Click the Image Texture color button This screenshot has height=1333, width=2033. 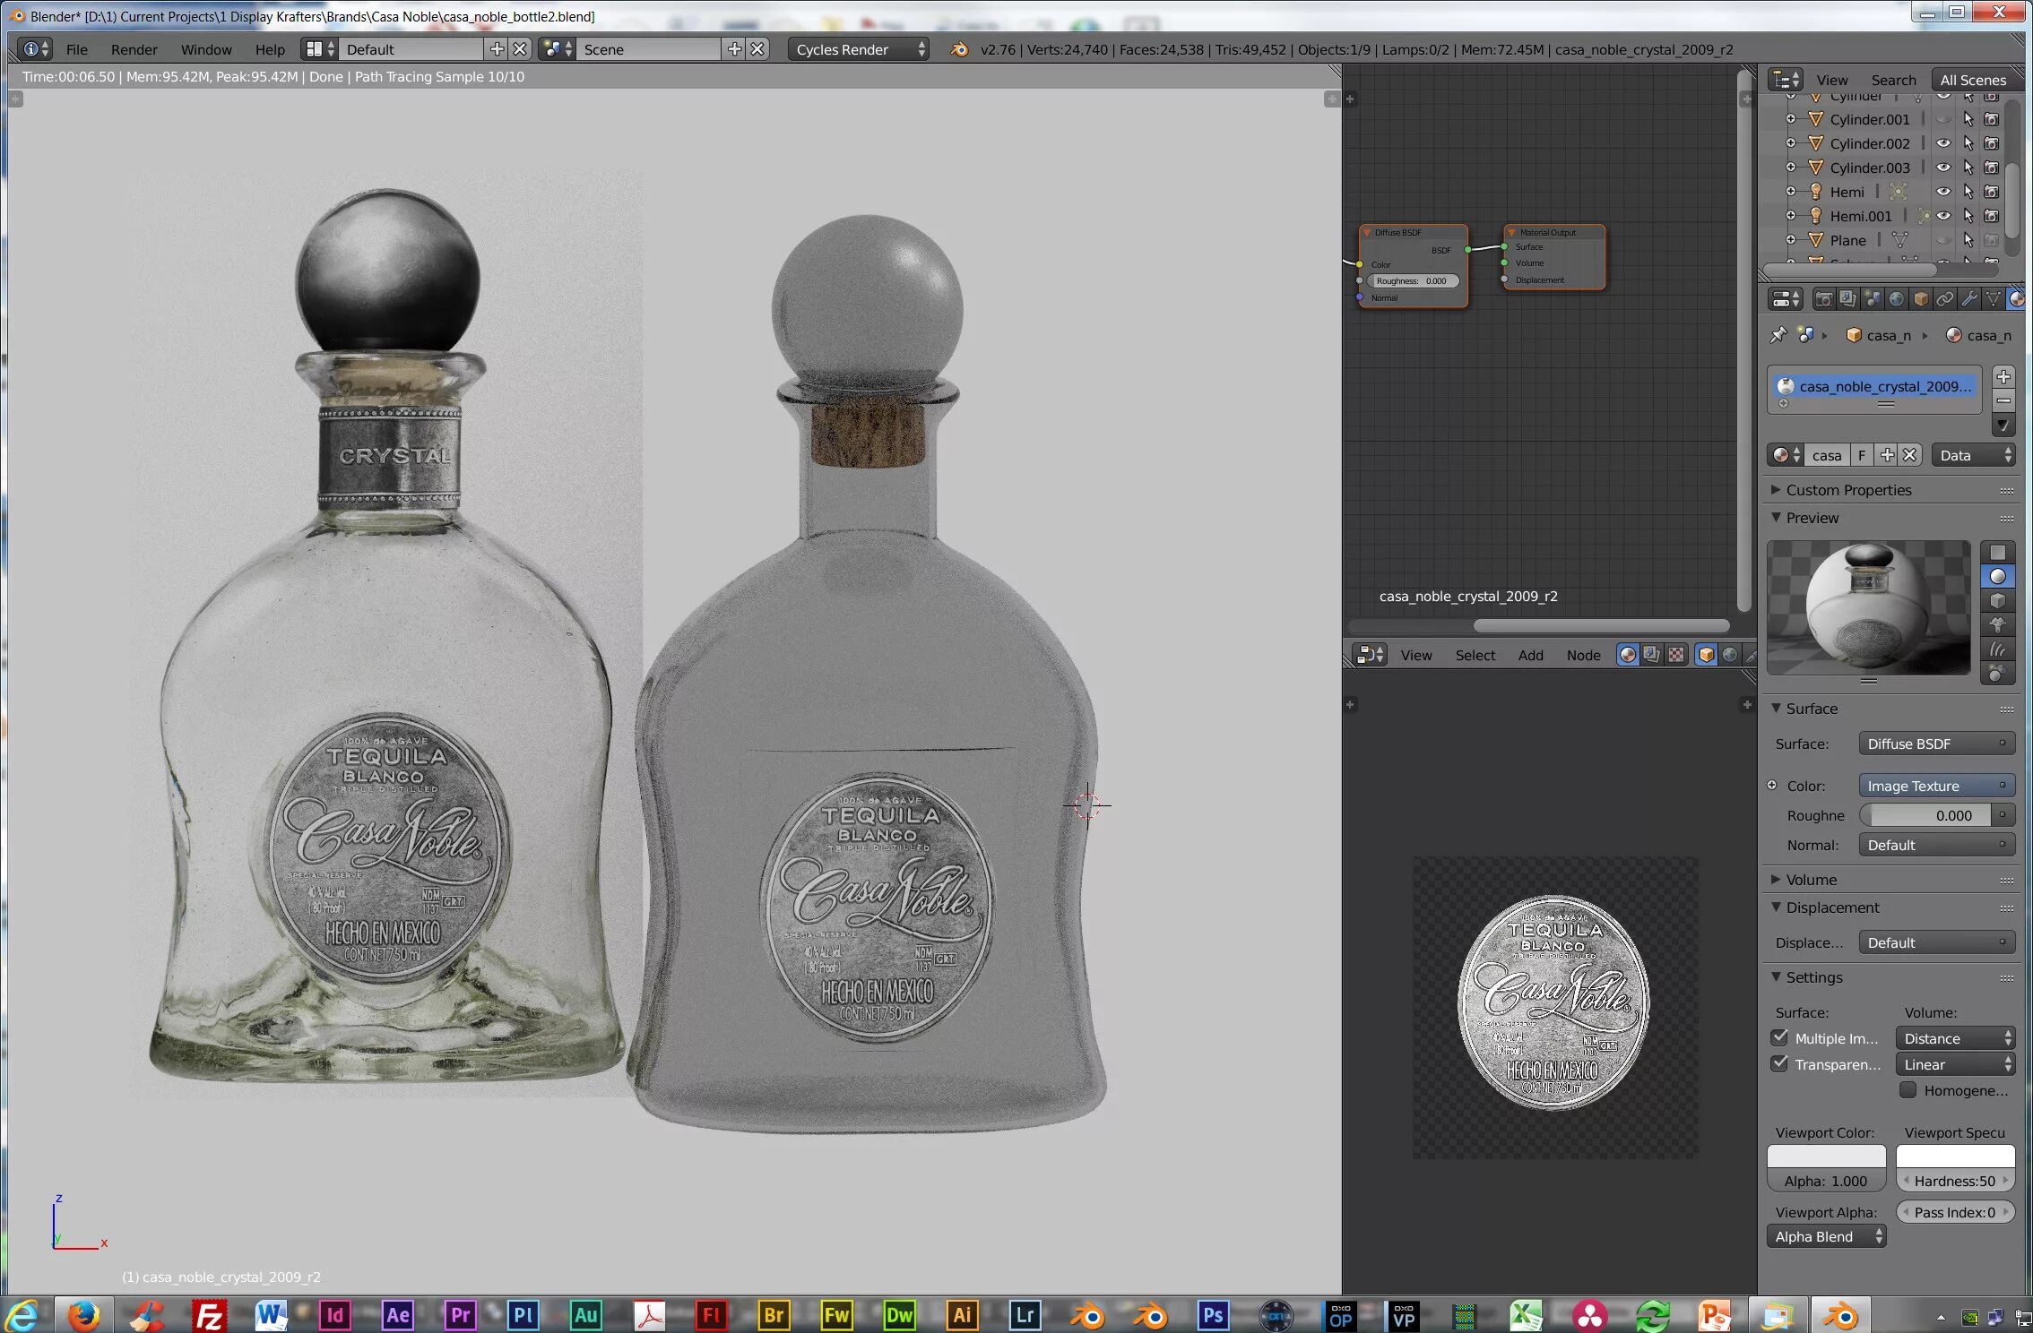pyautogui.click(x=1936, y=786)
